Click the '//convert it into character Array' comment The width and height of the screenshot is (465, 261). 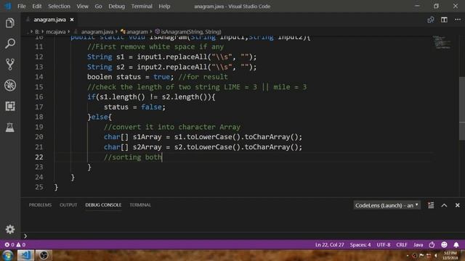[172, 127]
